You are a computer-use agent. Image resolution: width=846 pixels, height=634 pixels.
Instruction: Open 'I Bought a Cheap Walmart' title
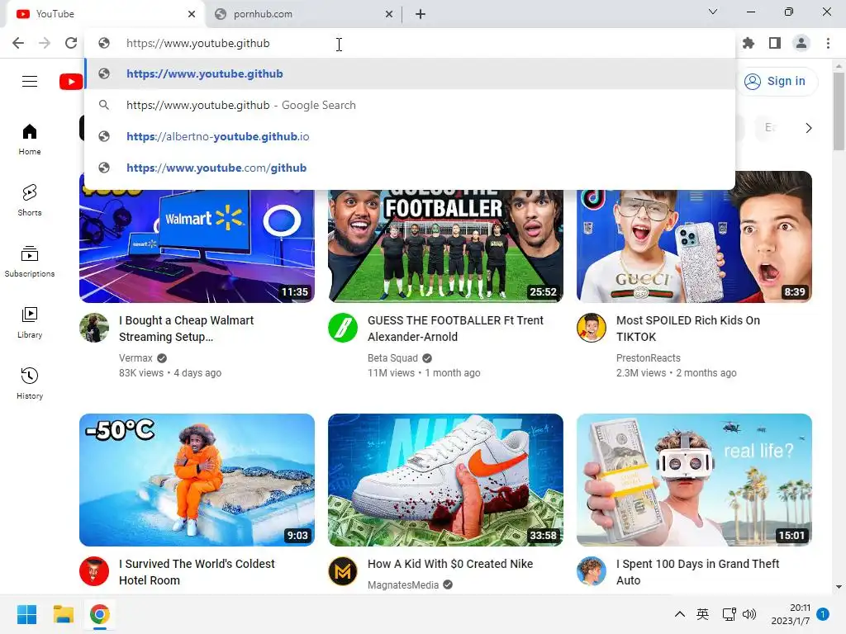coord(186,329)
